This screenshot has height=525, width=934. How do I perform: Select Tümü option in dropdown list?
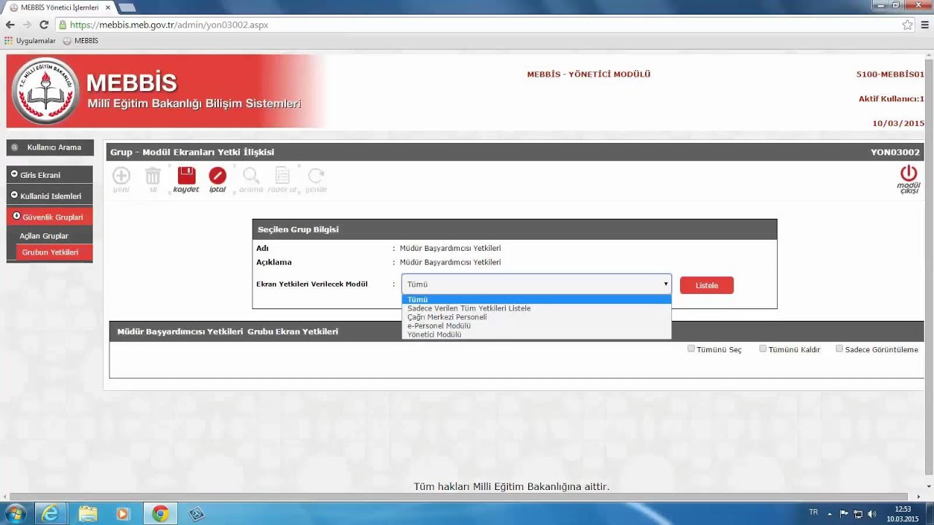coord(536,300)
